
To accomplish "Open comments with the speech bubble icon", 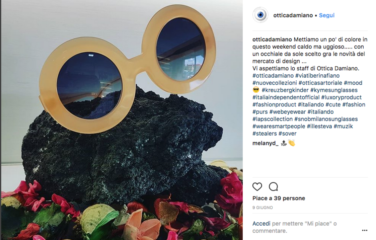I will pos(273,186).
